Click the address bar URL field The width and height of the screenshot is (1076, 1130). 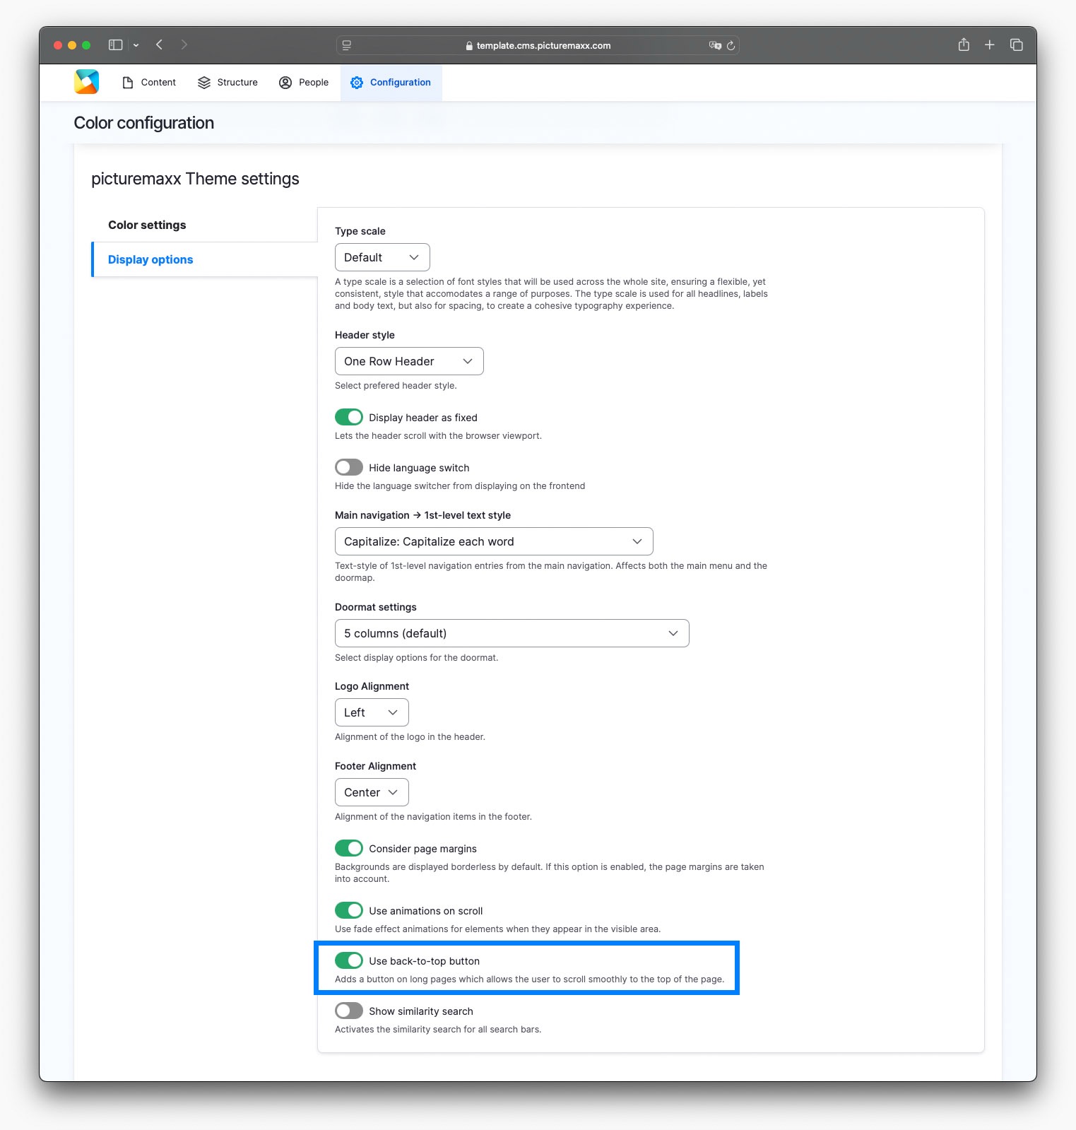538,45
